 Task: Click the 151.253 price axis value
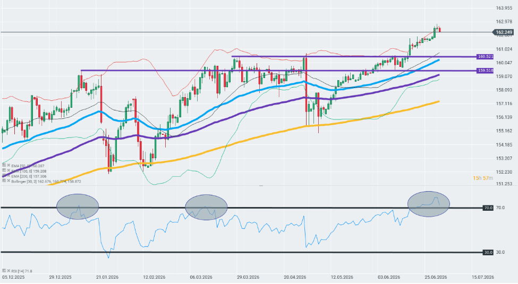(x=504, y=184)
